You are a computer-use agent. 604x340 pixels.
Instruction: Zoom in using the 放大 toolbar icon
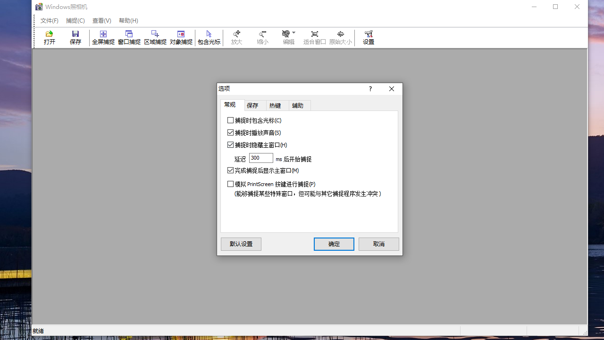236,37
